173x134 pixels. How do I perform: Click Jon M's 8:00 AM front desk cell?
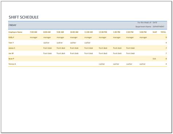(47, 53)
